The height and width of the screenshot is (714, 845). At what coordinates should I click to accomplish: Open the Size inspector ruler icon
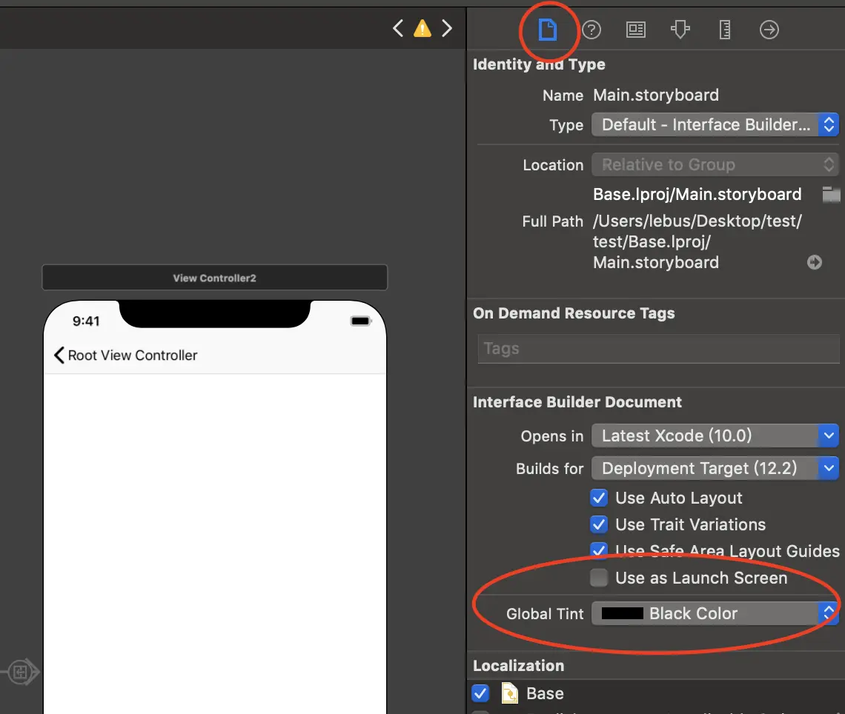pos(725,30)
